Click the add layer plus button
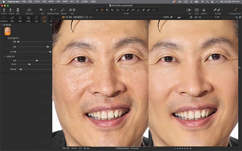Screen dimensions: 242x151 point(90,17)
